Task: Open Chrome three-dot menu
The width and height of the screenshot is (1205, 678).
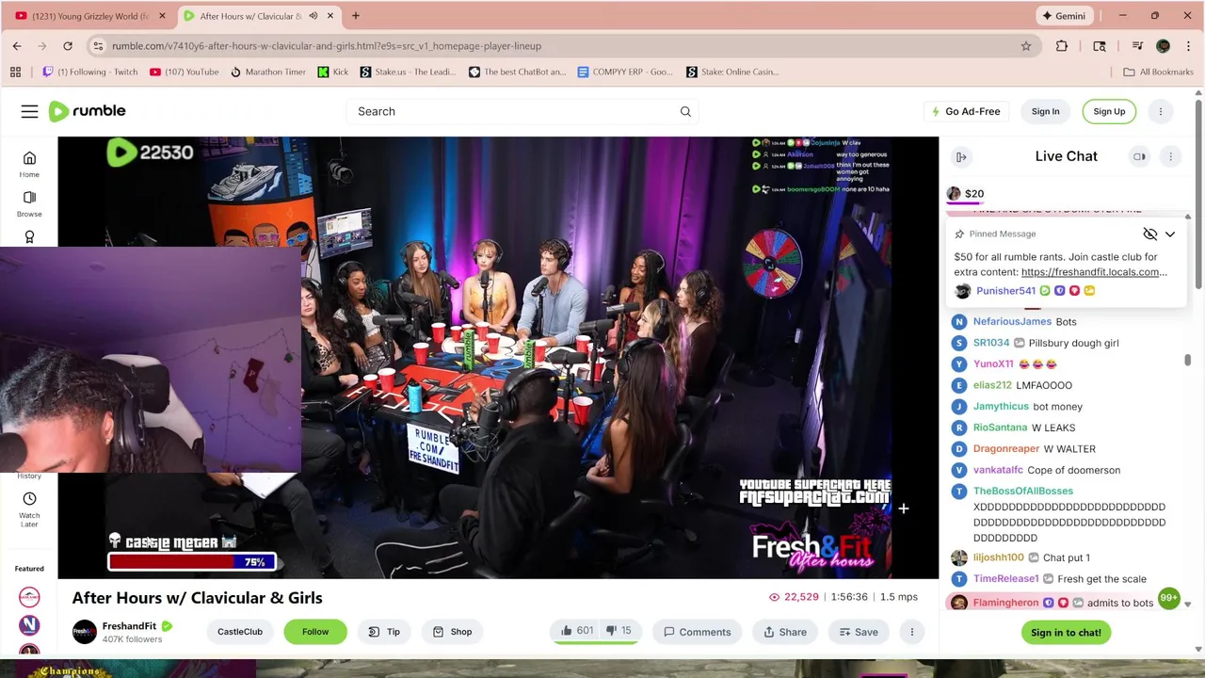Action: (1188, 46)
